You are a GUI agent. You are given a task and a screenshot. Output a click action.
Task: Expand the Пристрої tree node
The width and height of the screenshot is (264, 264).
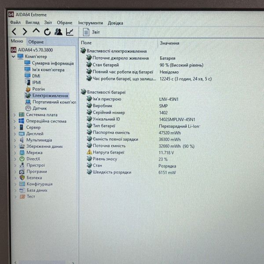coord(15,165)
